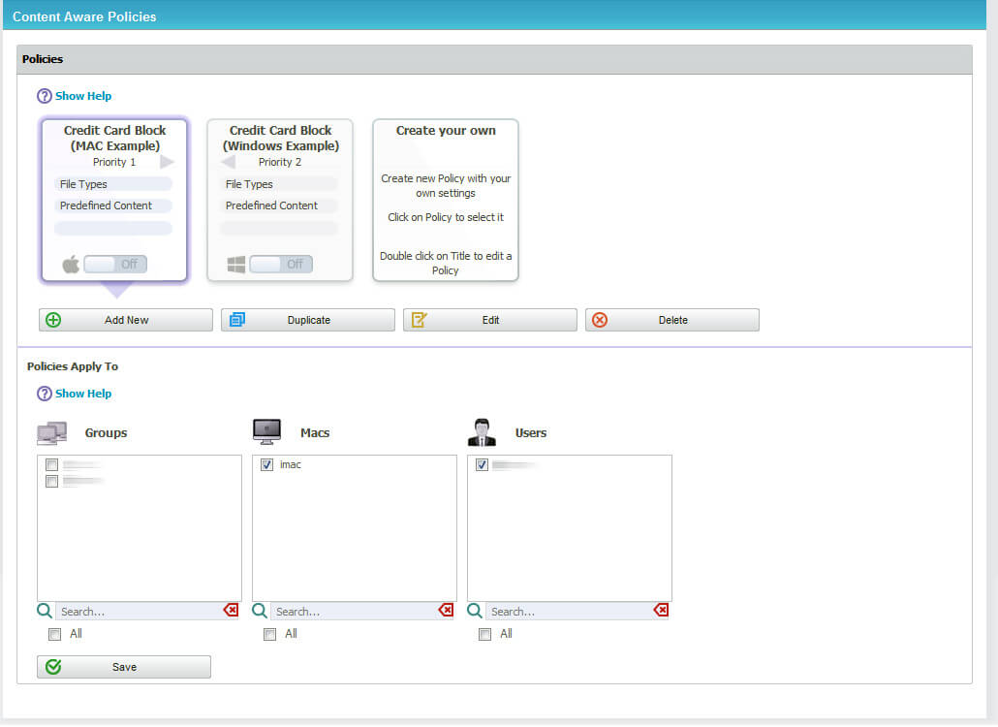Select Credit Card Block (Windows Example) policy title
The height and width of the screenshot is (727, 998).
click(280, 139)
